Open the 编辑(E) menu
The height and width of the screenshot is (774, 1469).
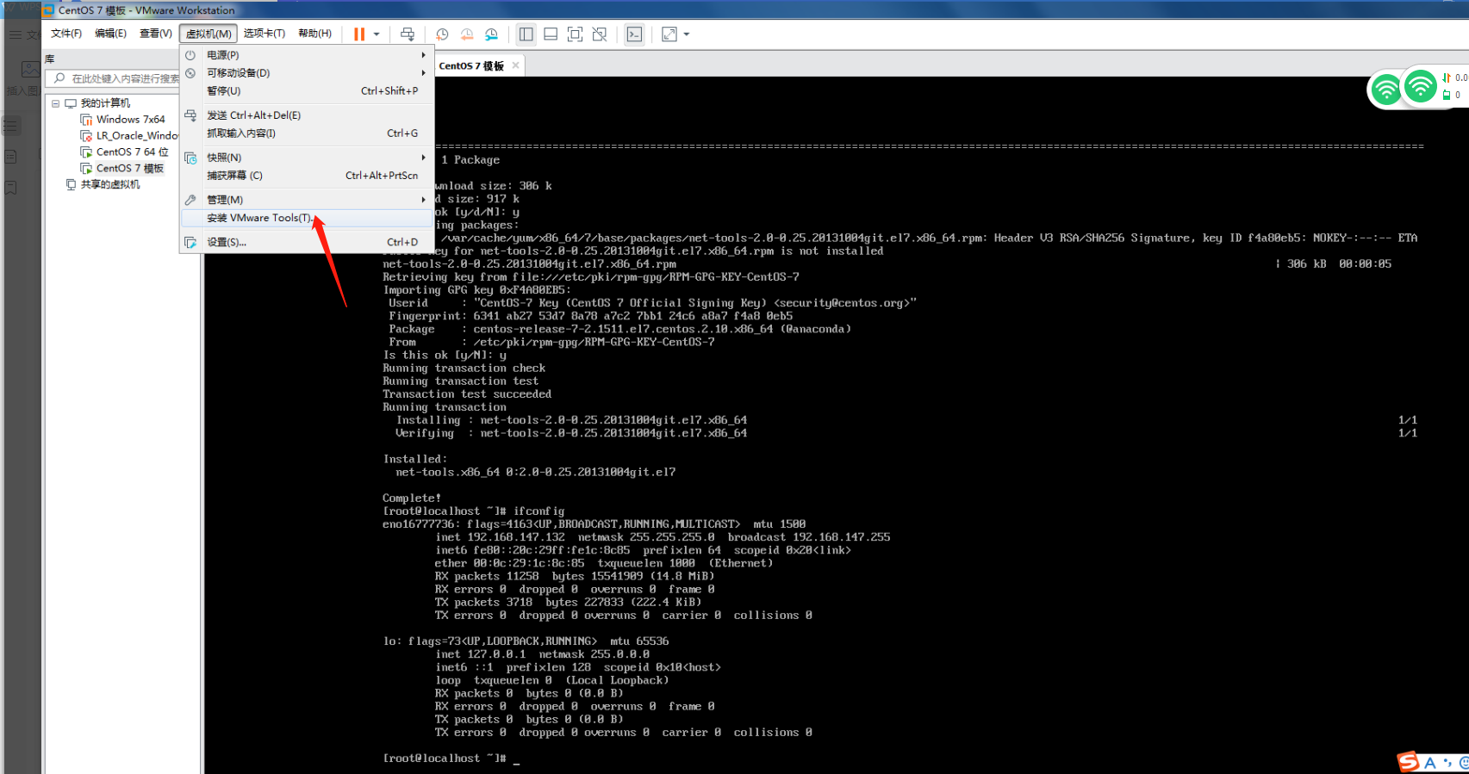(110, 34)
